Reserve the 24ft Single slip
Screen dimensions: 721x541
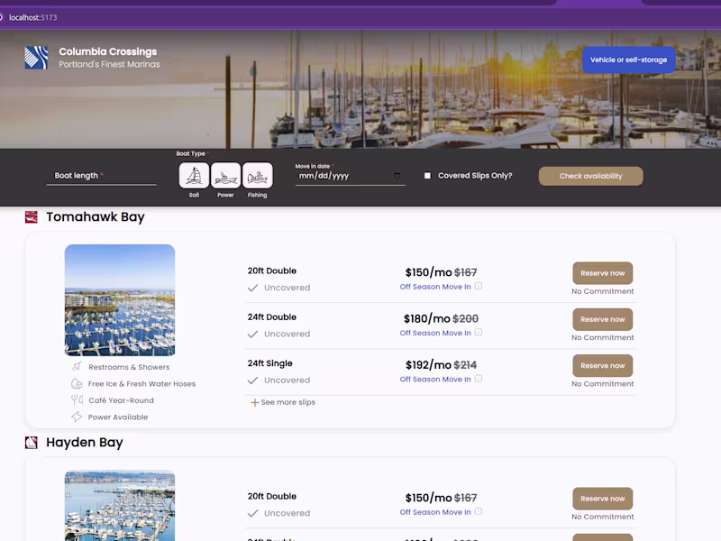(x=602, y=365)
